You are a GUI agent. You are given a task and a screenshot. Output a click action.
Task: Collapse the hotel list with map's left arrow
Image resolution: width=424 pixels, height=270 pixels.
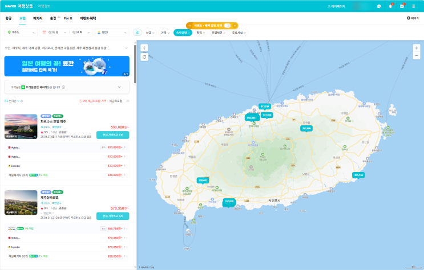[x=144, y=48]
